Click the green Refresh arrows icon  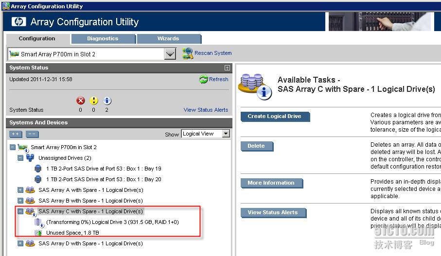pos(203,79)
